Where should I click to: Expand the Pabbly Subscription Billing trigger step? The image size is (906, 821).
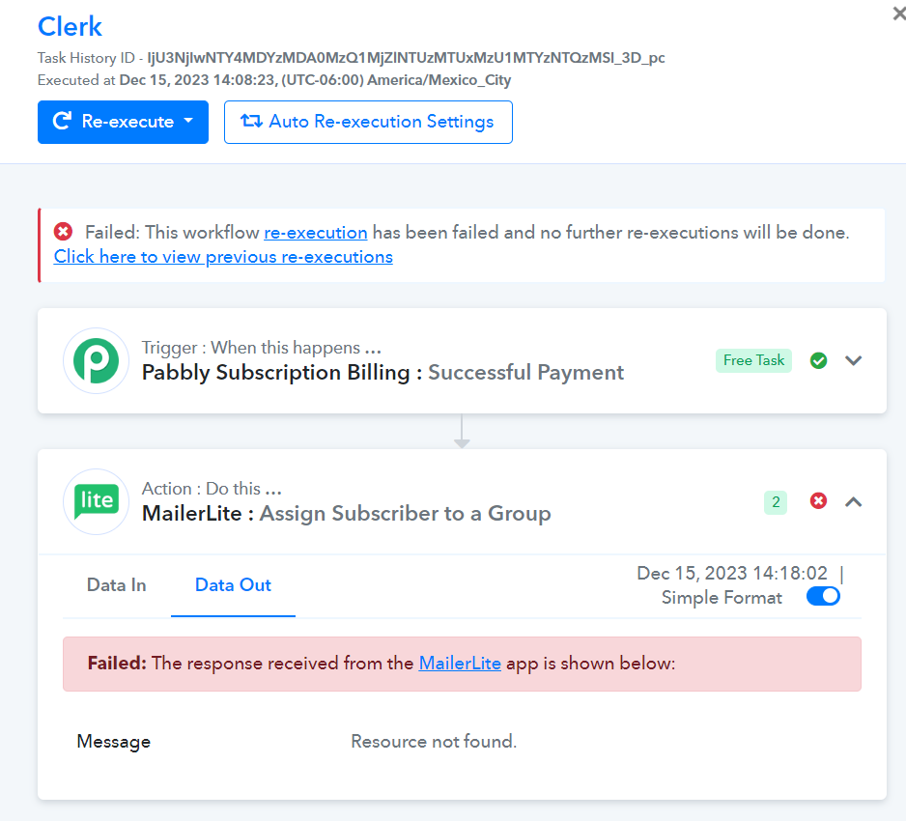coord(854,360)
